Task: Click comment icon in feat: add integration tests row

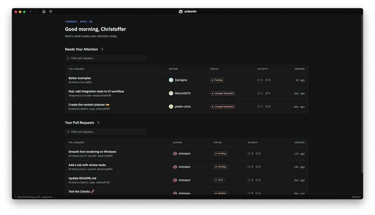Action: (259, 93)
